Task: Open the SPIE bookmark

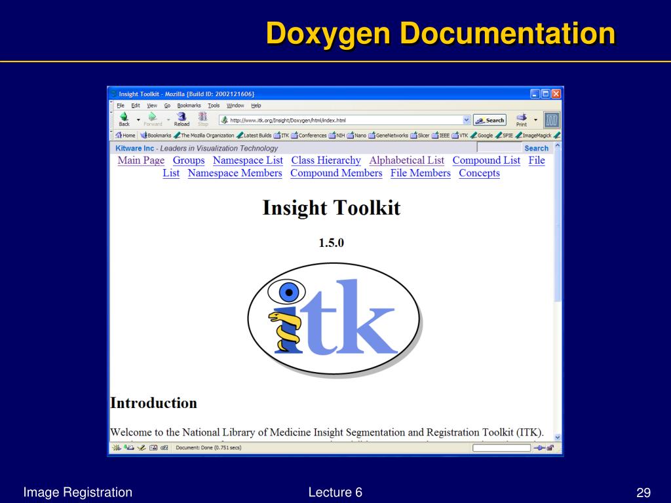Action: (504, 135)
